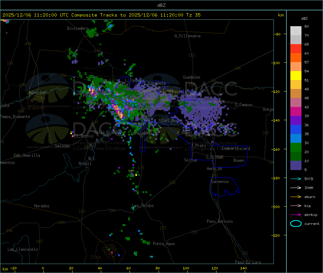Click the Los_Toldos map label
This screenshot has width=323, height=273.
coord(143,206)
